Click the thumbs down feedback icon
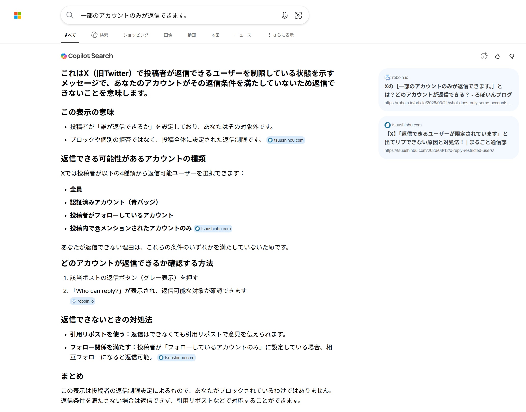 [x=512, y=56]
